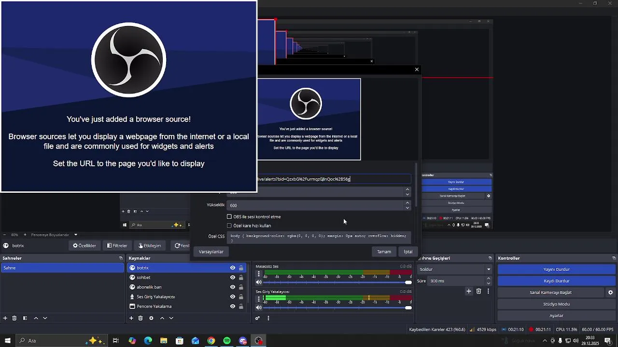Open Filtreler for botrix source
The image size is (618, 347).
pos(117,246)
